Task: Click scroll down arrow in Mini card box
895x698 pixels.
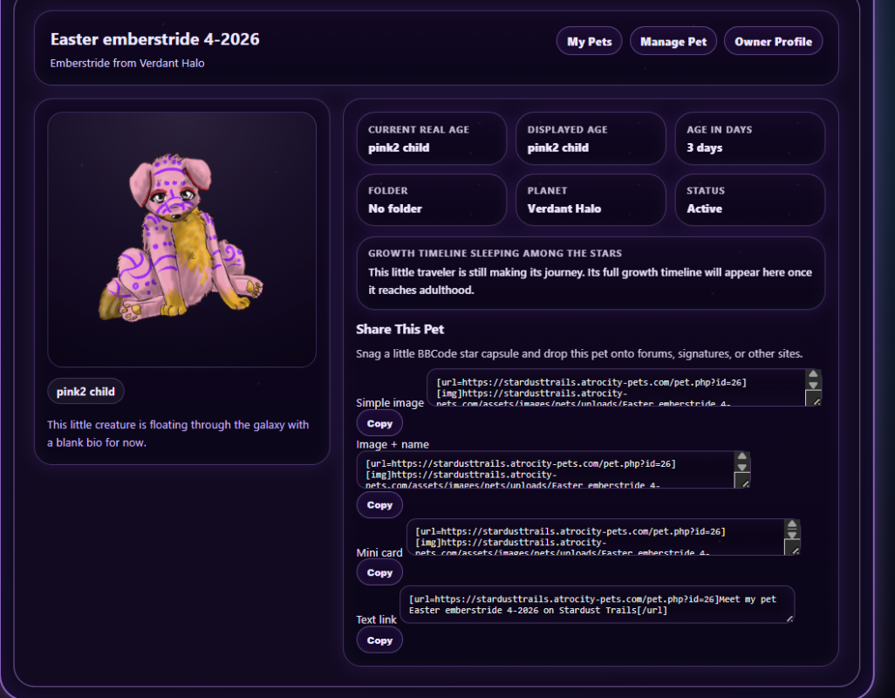Action: click(792, 533)
